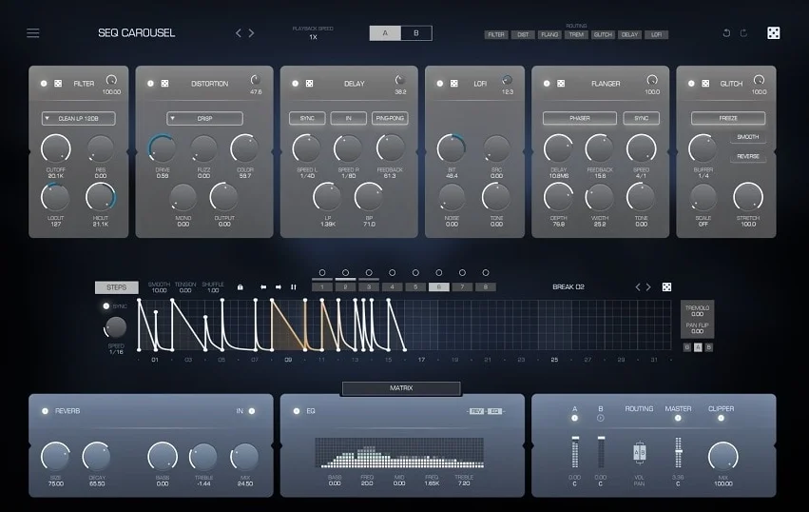Toggle the sequencer SYNC switch

pyautogui.click(x=106, y=306)
